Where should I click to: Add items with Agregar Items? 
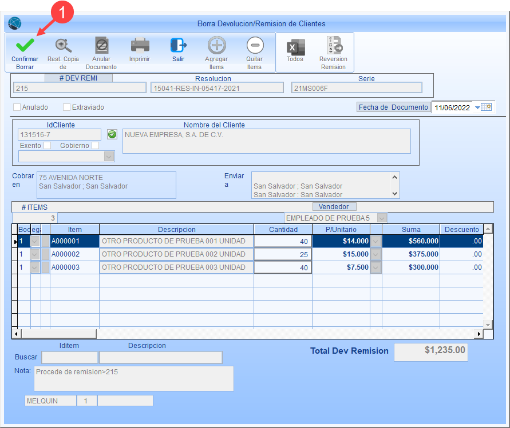[x=216, y=45]
